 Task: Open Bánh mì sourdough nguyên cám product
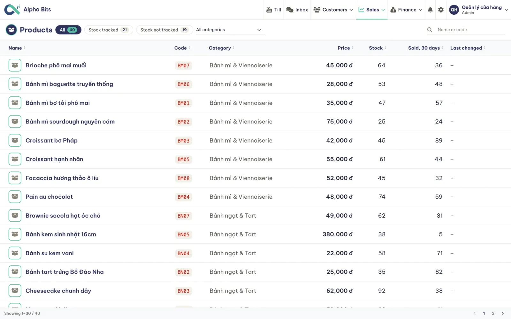(x=70, y=122)
